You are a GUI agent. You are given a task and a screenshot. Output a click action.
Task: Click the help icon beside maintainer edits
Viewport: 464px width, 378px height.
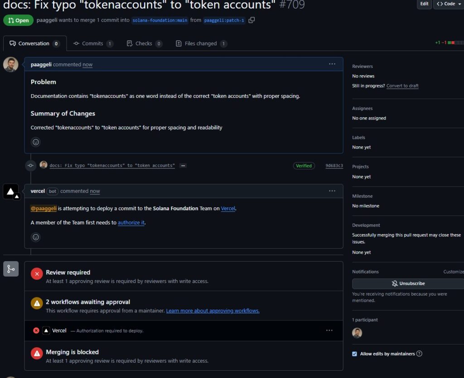[x=419, y=354]
